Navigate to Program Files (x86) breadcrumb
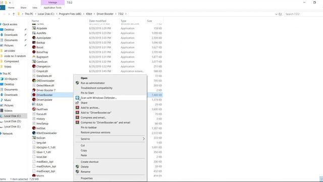The image size is (323, 182). click(70, 14)
